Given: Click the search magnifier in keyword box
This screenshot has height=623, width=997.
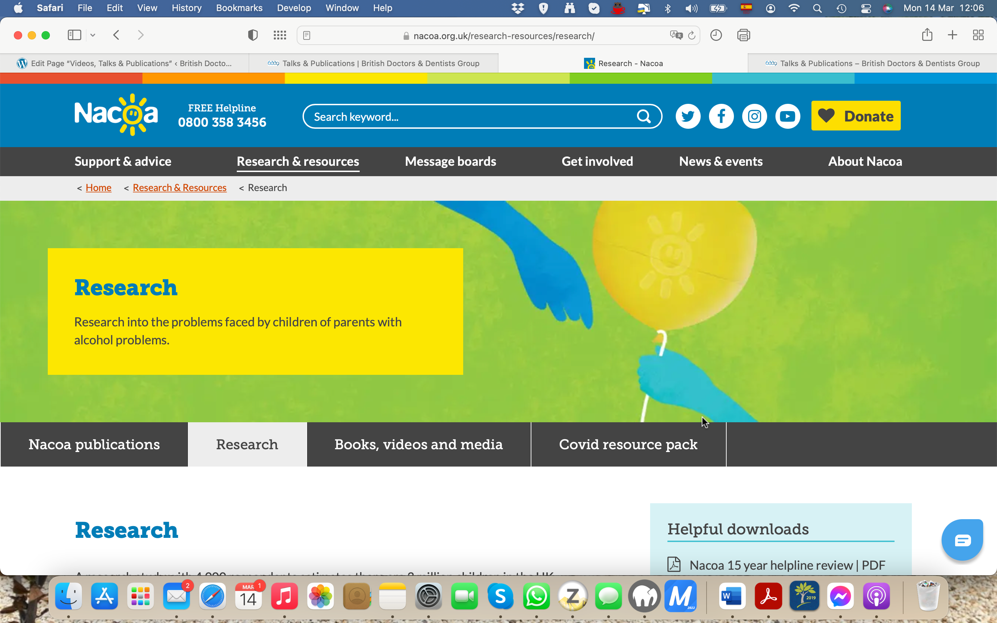Looking at the screenshot, I should (644, 117).
